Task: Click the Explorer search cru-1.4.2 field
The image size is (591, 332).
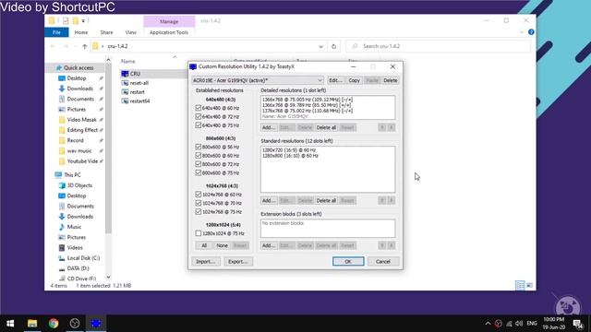Action: [x=438, y=46]
